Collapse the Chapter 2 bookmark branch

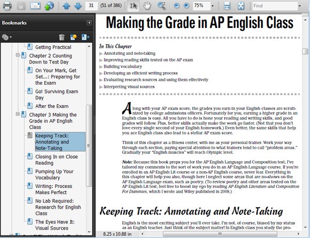click(x=18, y=55)
